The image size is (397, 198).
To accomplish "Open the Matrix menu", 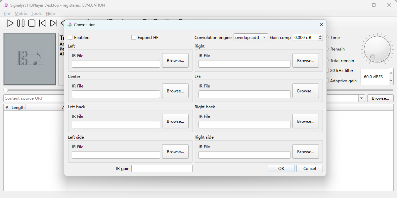I will (x=21, y=14).
